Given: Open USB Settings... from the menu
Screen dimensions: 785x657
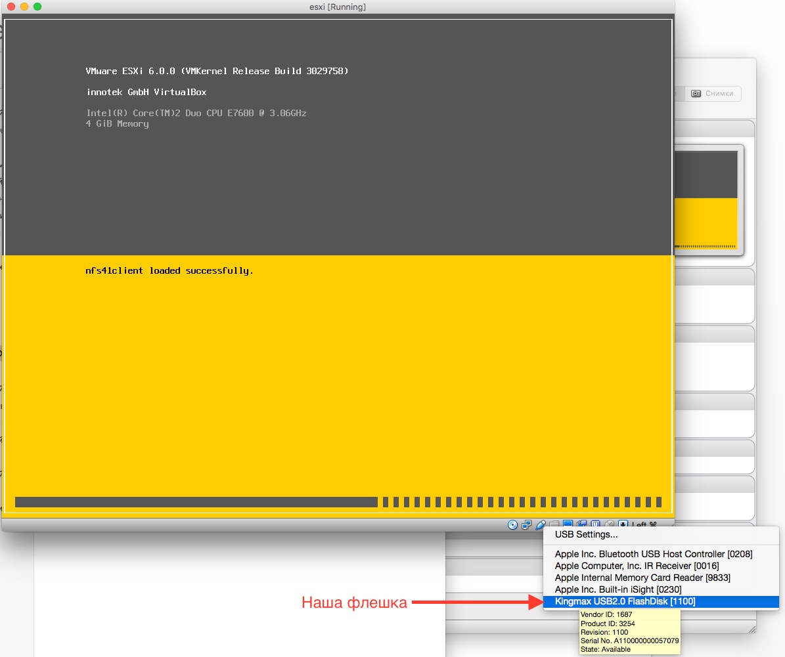Looking at the screenshot, I should [586, 535].
